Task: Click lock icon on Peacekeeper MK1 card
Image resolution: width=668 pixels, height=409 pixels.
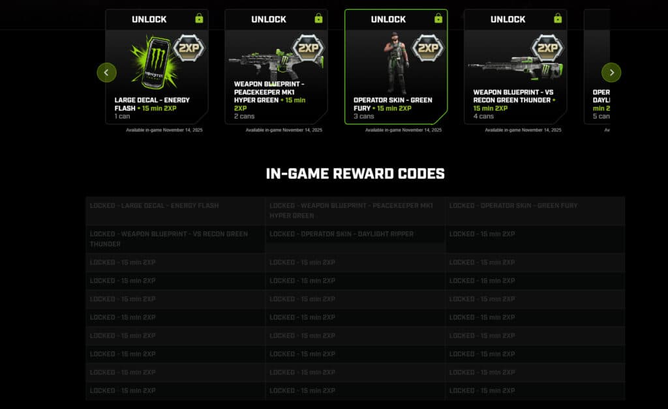Action: (x=318, y=18)
